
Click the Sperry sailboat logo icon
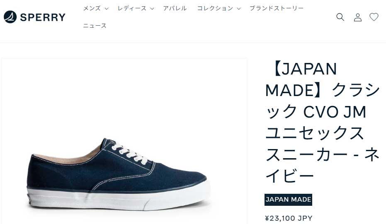(x=10, y=17)
